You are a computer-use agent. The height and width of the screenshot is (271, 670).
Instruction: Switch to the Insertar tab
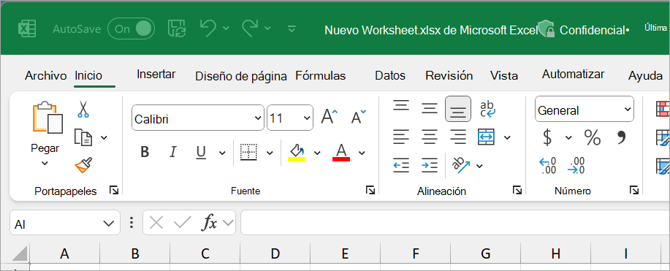pos(156,75)
